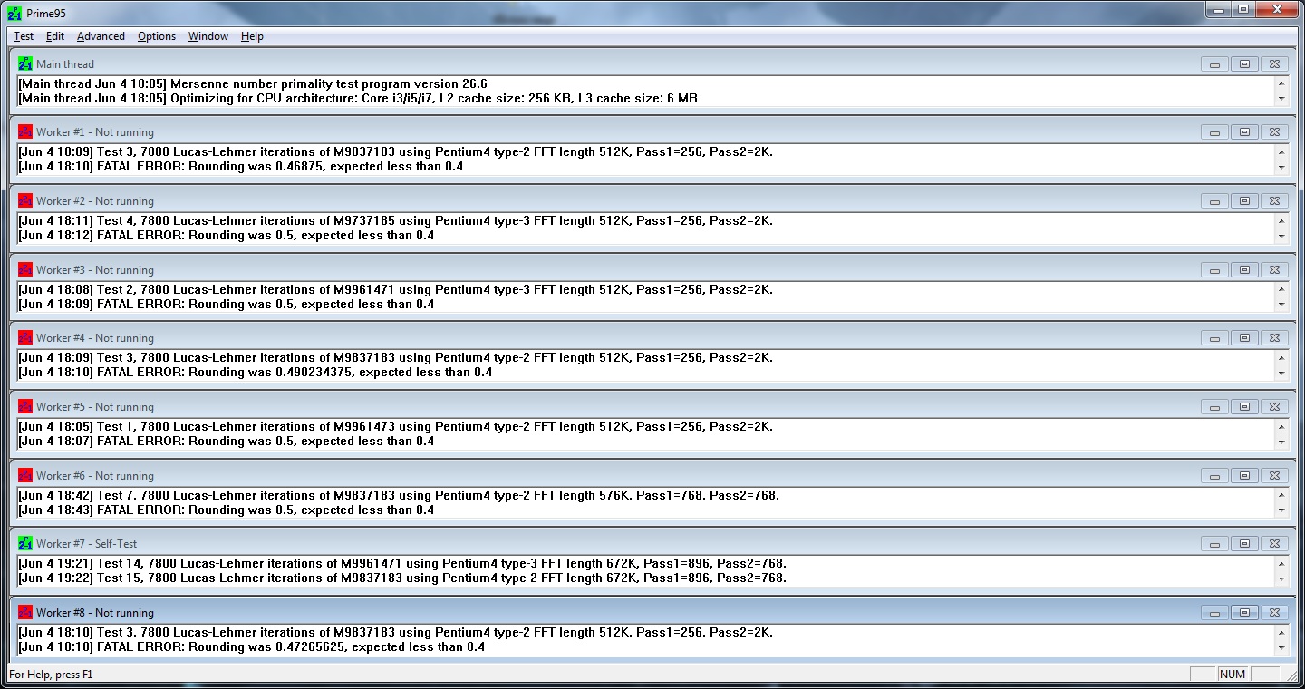
Task: Click the red Worker #2 window icon
Action: [x=25, y=200]
